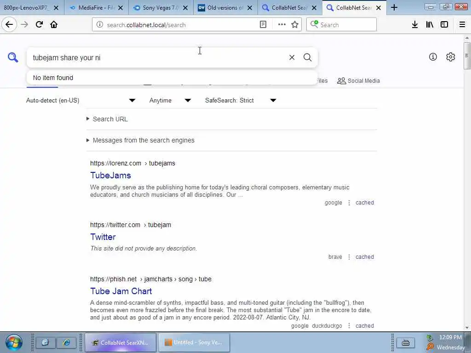Close the MediaFire tab

pyautogui.click(x=121, y=8)
